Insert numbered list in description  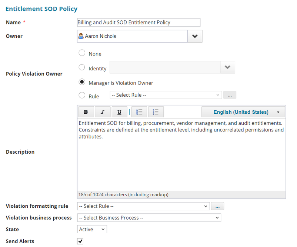tap(139, 112)
